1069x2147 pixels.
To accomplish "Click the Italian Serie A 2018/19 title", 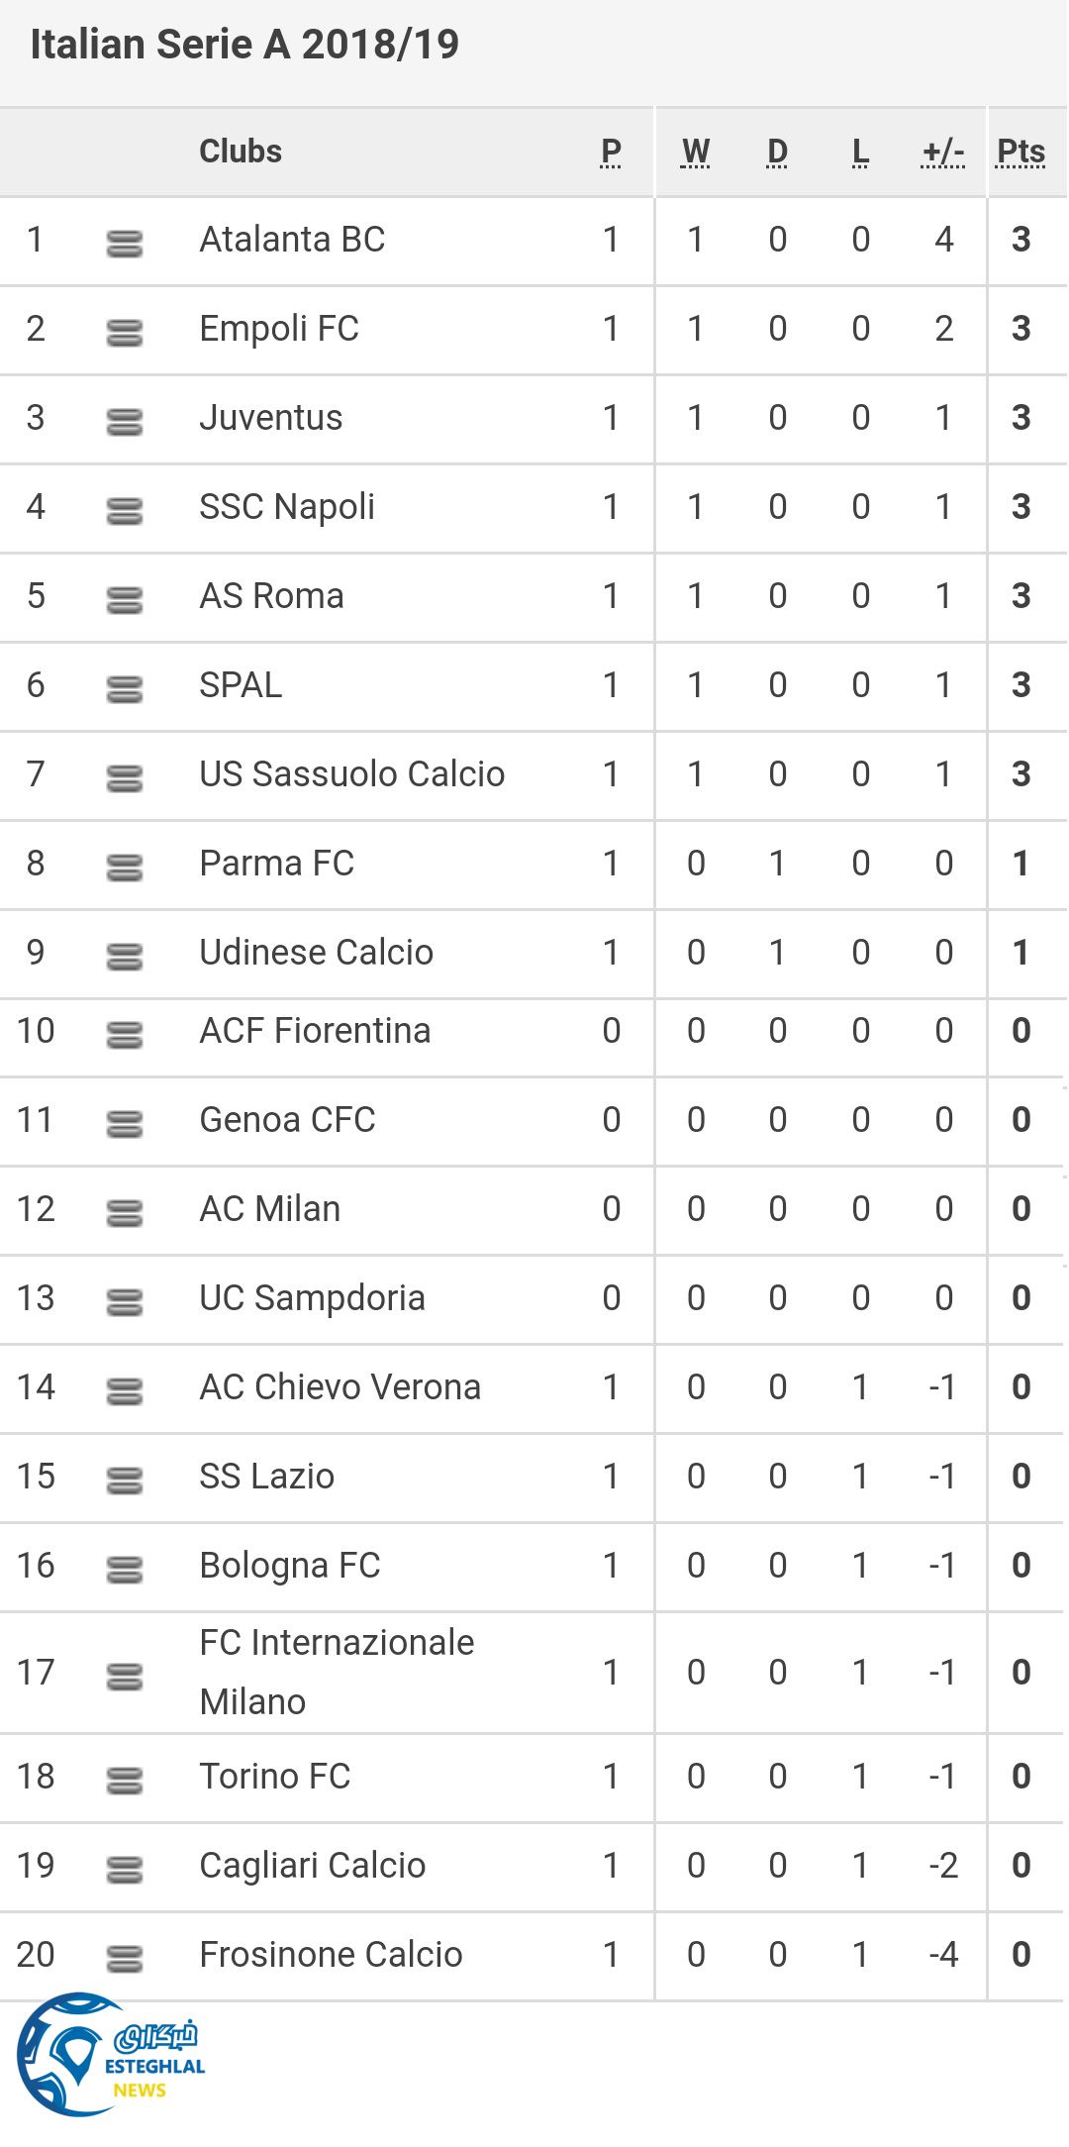I will point(244,45).
